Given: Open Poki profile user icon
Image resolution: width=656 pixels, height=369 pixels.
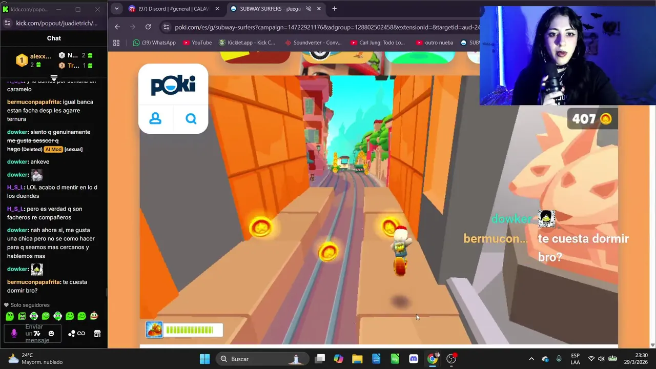Looking at the screenshot, I should pos(155,118).
